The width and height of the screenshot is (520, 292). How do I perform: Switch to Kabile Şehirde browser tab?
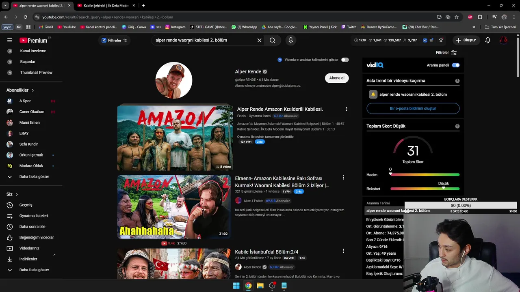pos(106,6)
